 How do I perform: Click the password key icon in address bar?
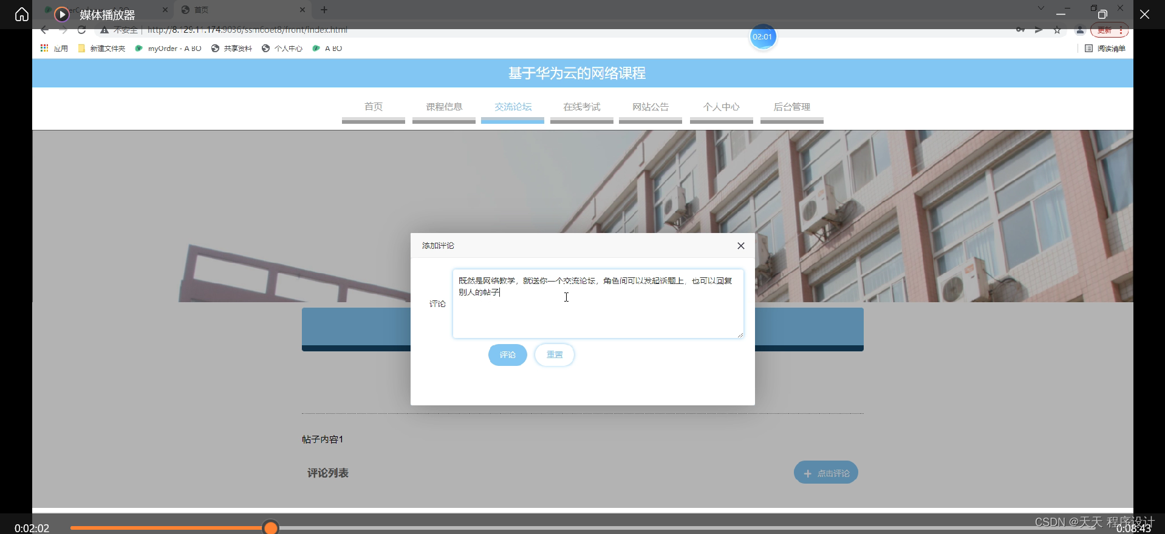point(1020,30)
